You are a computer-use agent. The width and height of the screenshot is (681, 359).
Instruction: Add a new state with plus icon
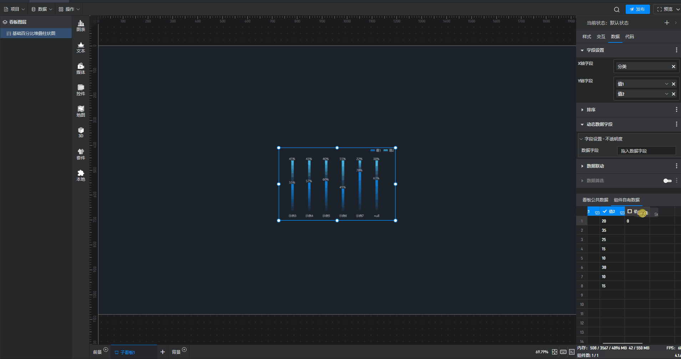667,23
